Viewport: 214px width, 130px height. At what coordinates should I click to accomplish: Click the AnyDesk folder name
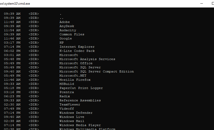click(67, 26)
